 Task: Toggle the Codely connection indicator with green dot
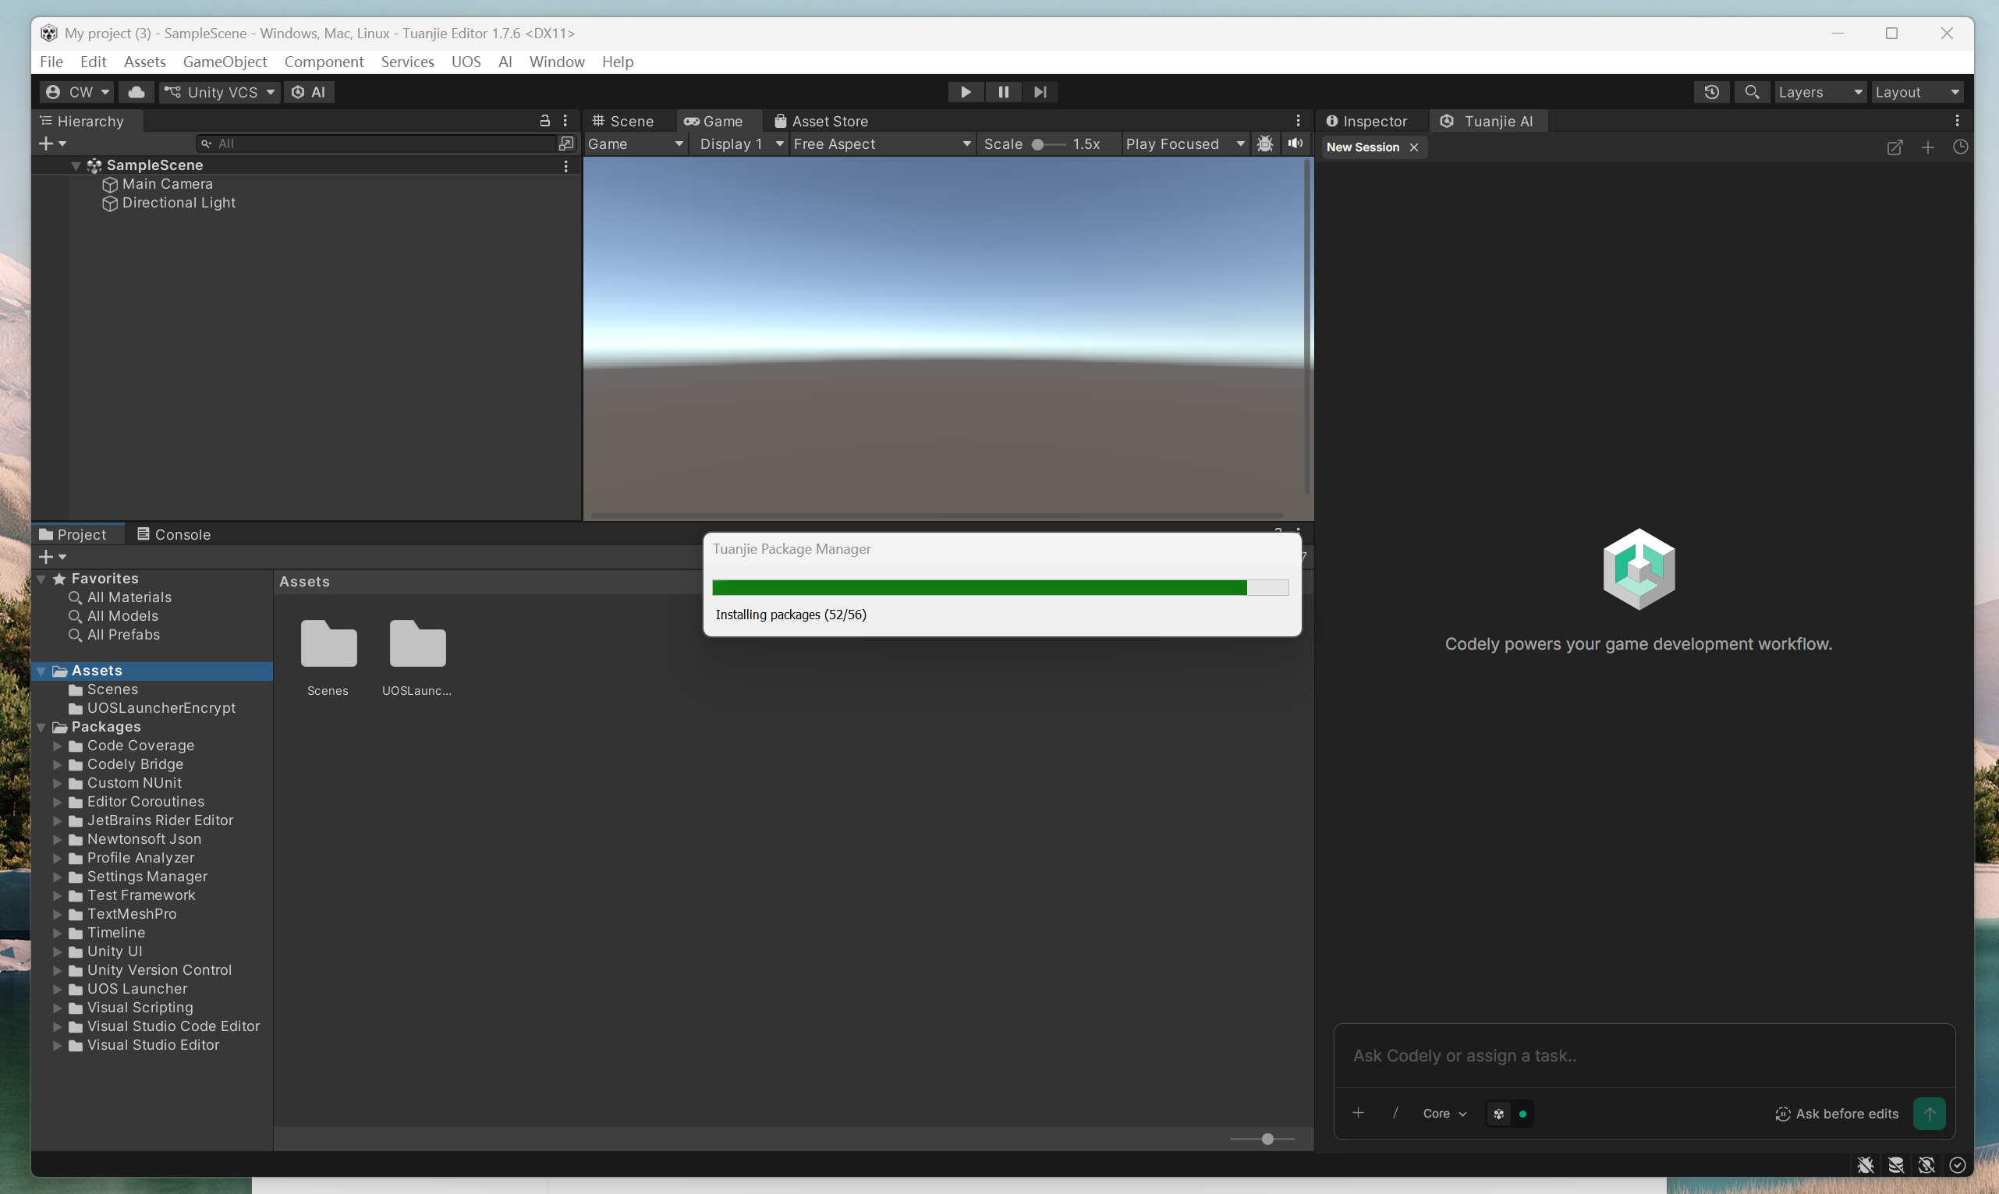coord(1509,1114)
